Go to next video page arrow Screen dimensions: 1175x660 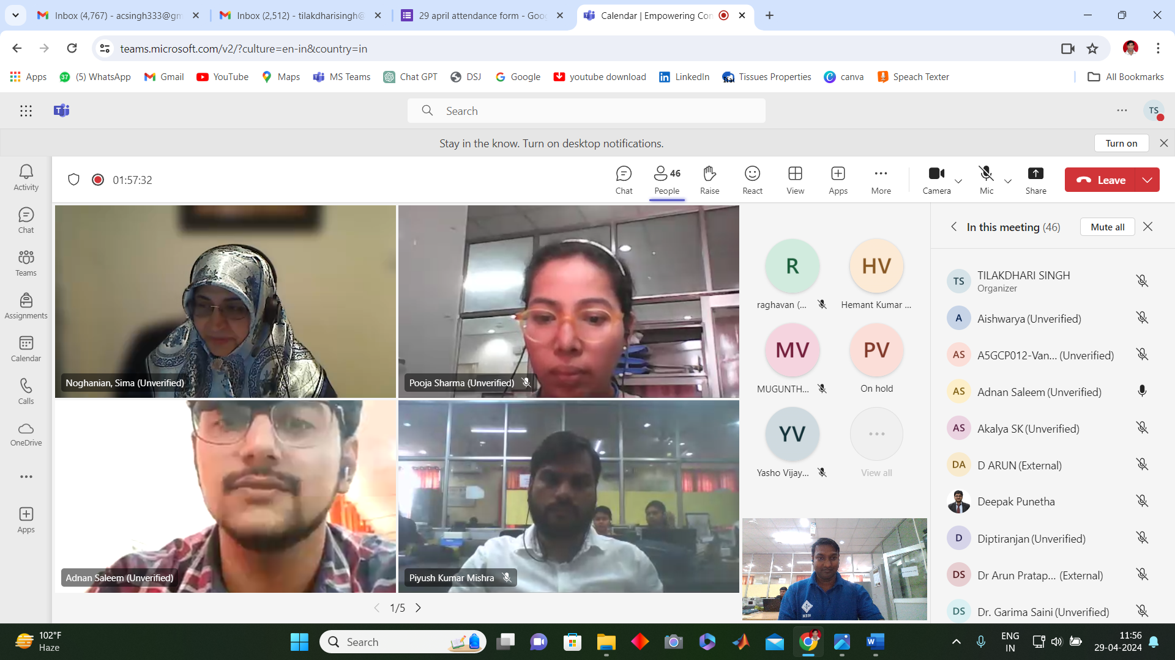(x=418, y=607)
